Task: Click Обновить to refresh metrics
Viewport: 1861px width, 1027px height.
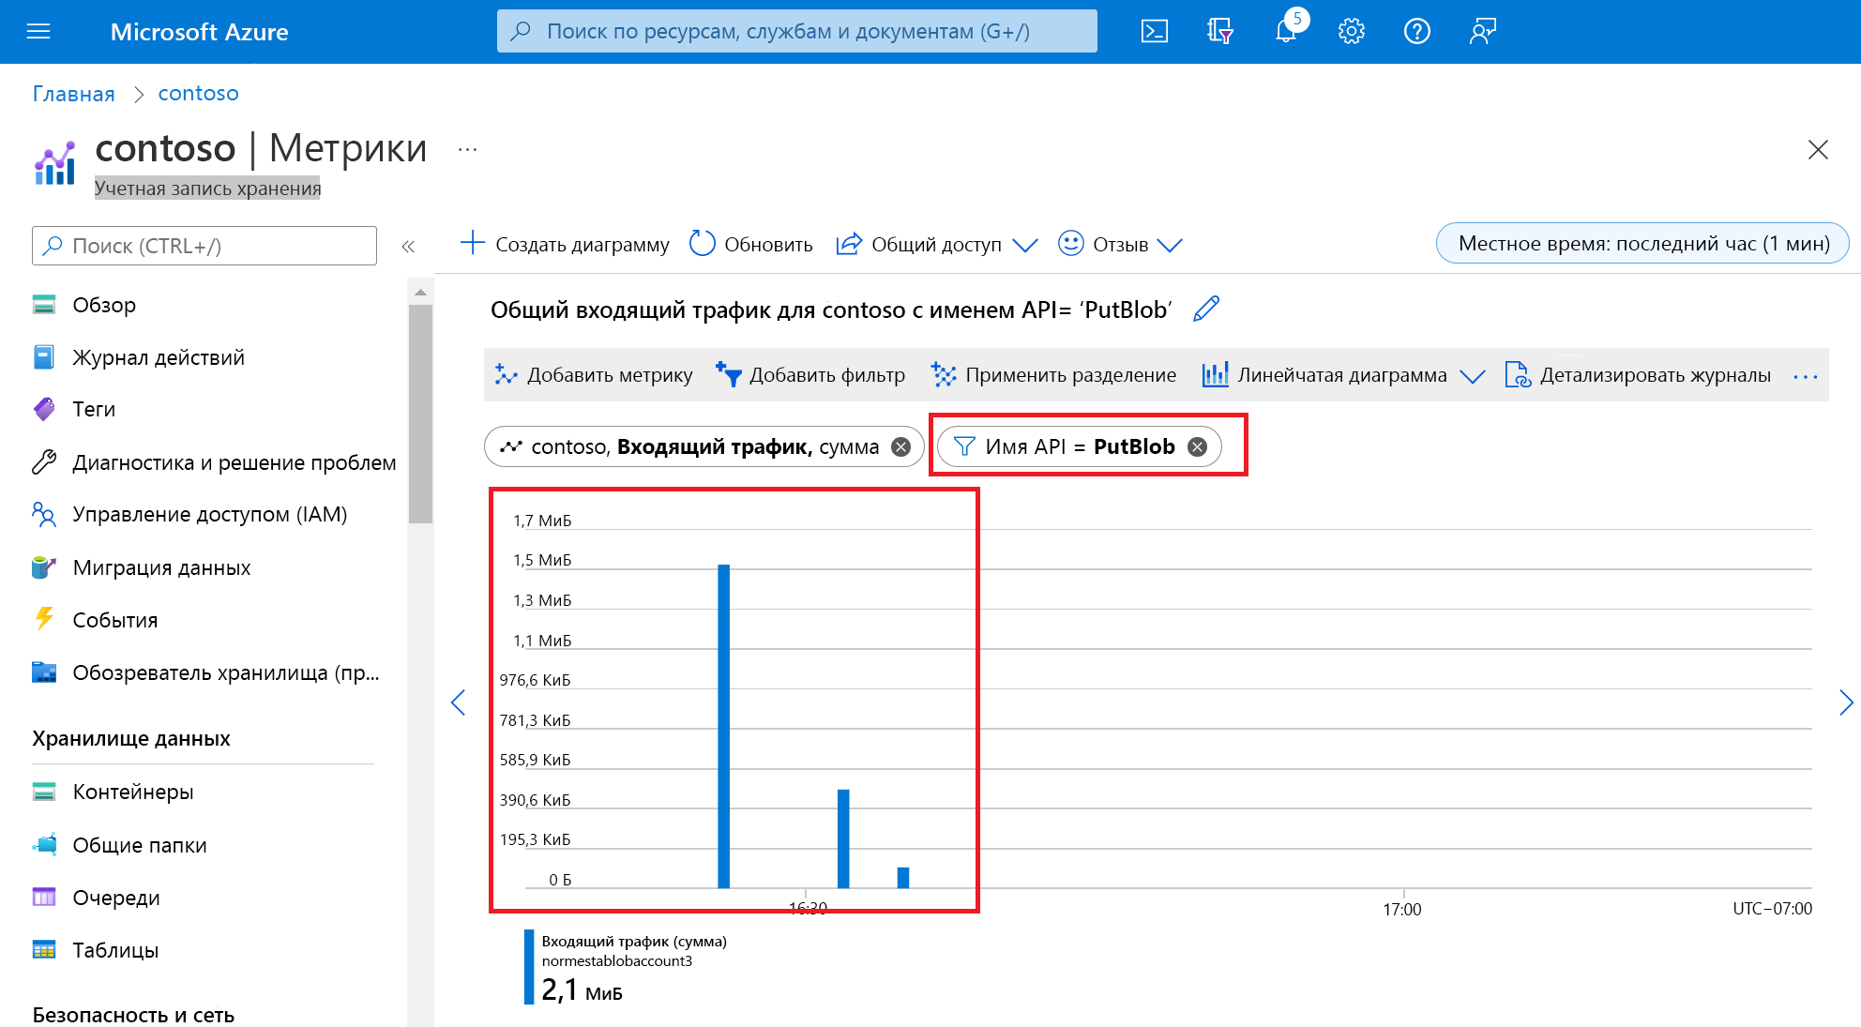Action: click(x=750, y=244)
